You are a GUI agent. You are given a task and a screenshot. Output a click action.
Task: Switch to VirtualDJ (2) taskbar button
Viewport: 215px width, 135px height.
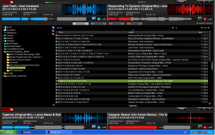[59, 132]
